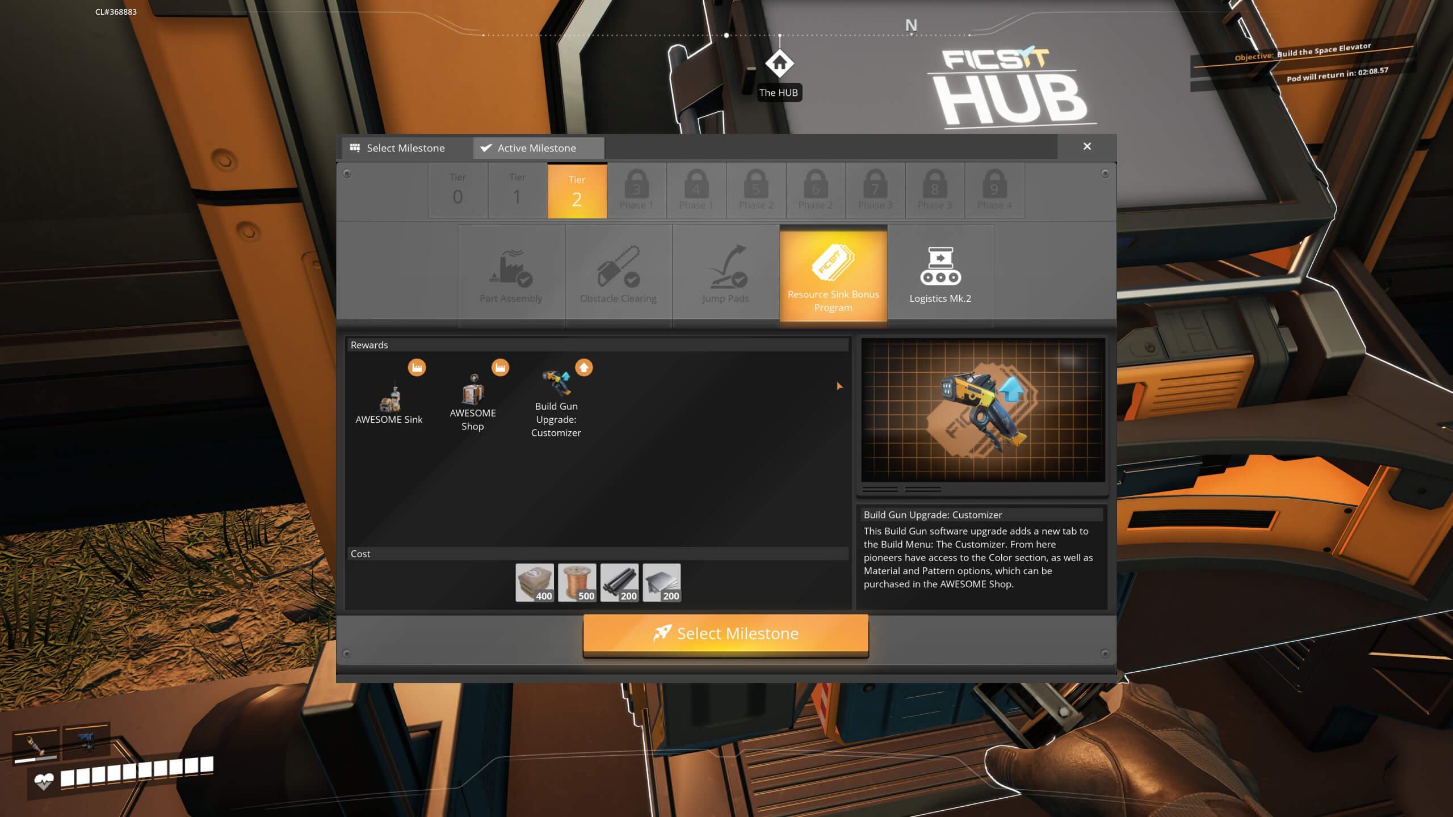Scroll the rewards panel right arrow
Viewport: 1453px width, 817px height.
(x=839, y=386)
